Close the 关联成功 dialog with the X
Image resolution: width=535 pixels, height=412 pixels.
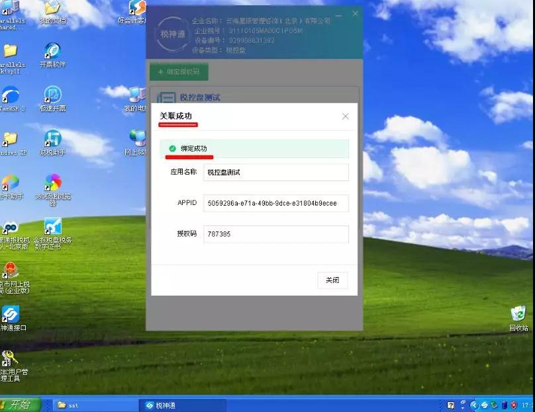click(x=345, y=116)
